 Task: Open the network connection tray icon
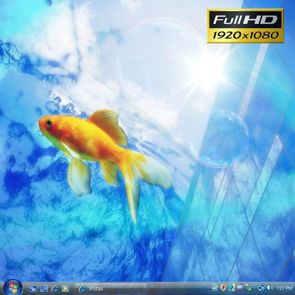(x=261, y=288)
